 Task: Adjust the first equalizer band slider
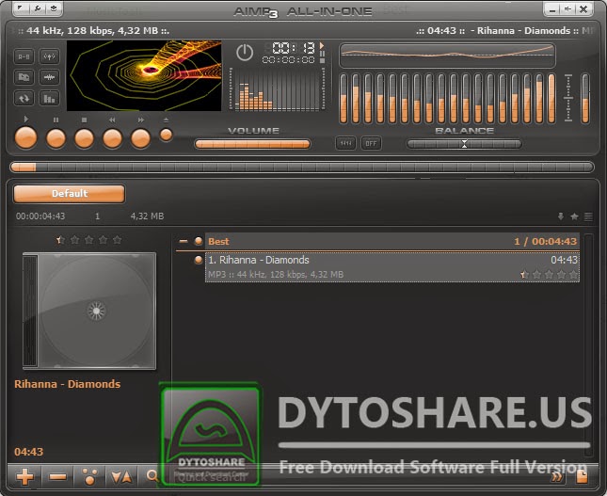click(343, 99)
